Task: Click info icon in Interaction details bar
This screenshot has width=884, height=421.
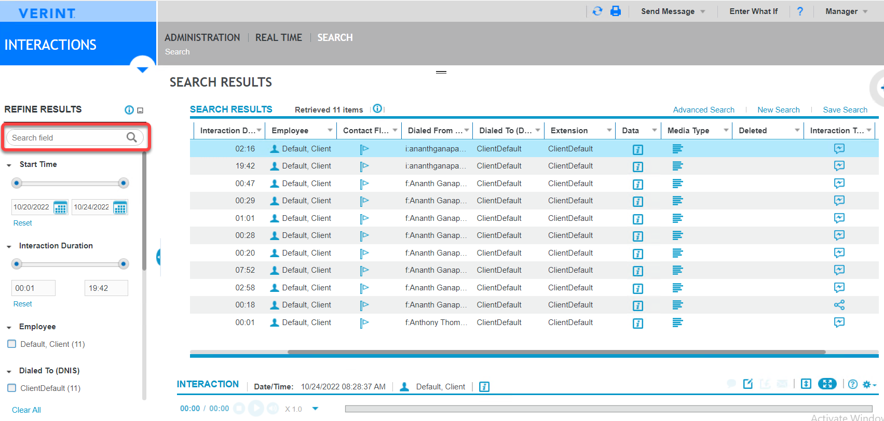Action: coord(484,387)
